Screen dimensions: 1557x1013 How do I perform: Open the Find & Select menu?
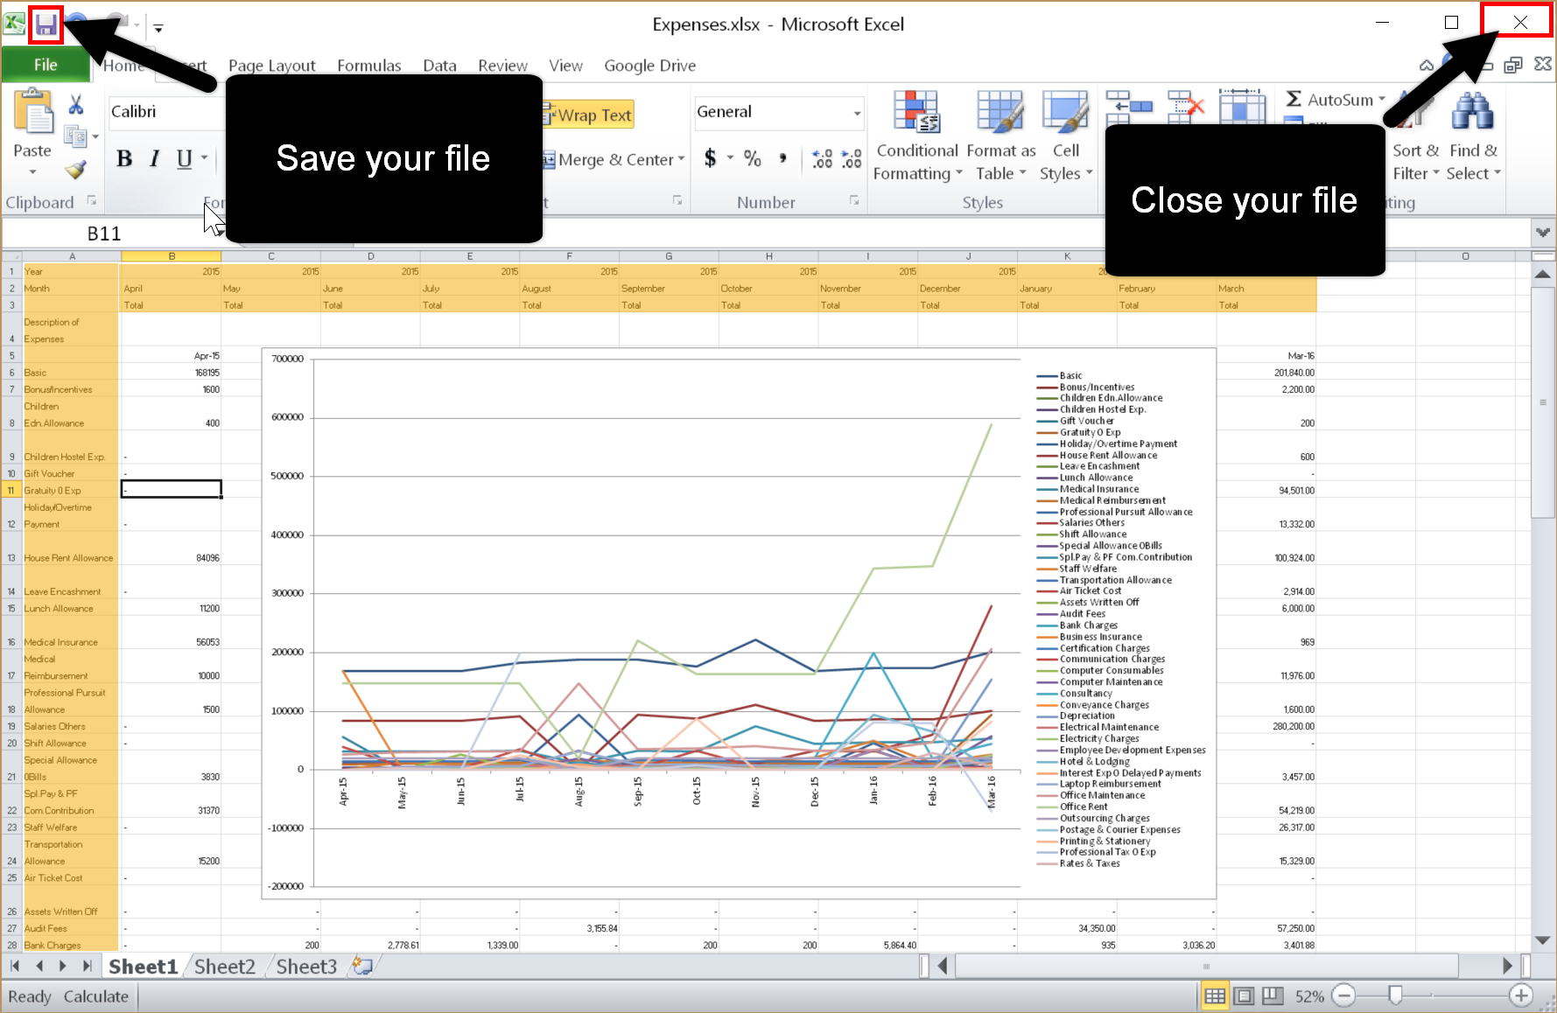click(x=1473, y=136)
